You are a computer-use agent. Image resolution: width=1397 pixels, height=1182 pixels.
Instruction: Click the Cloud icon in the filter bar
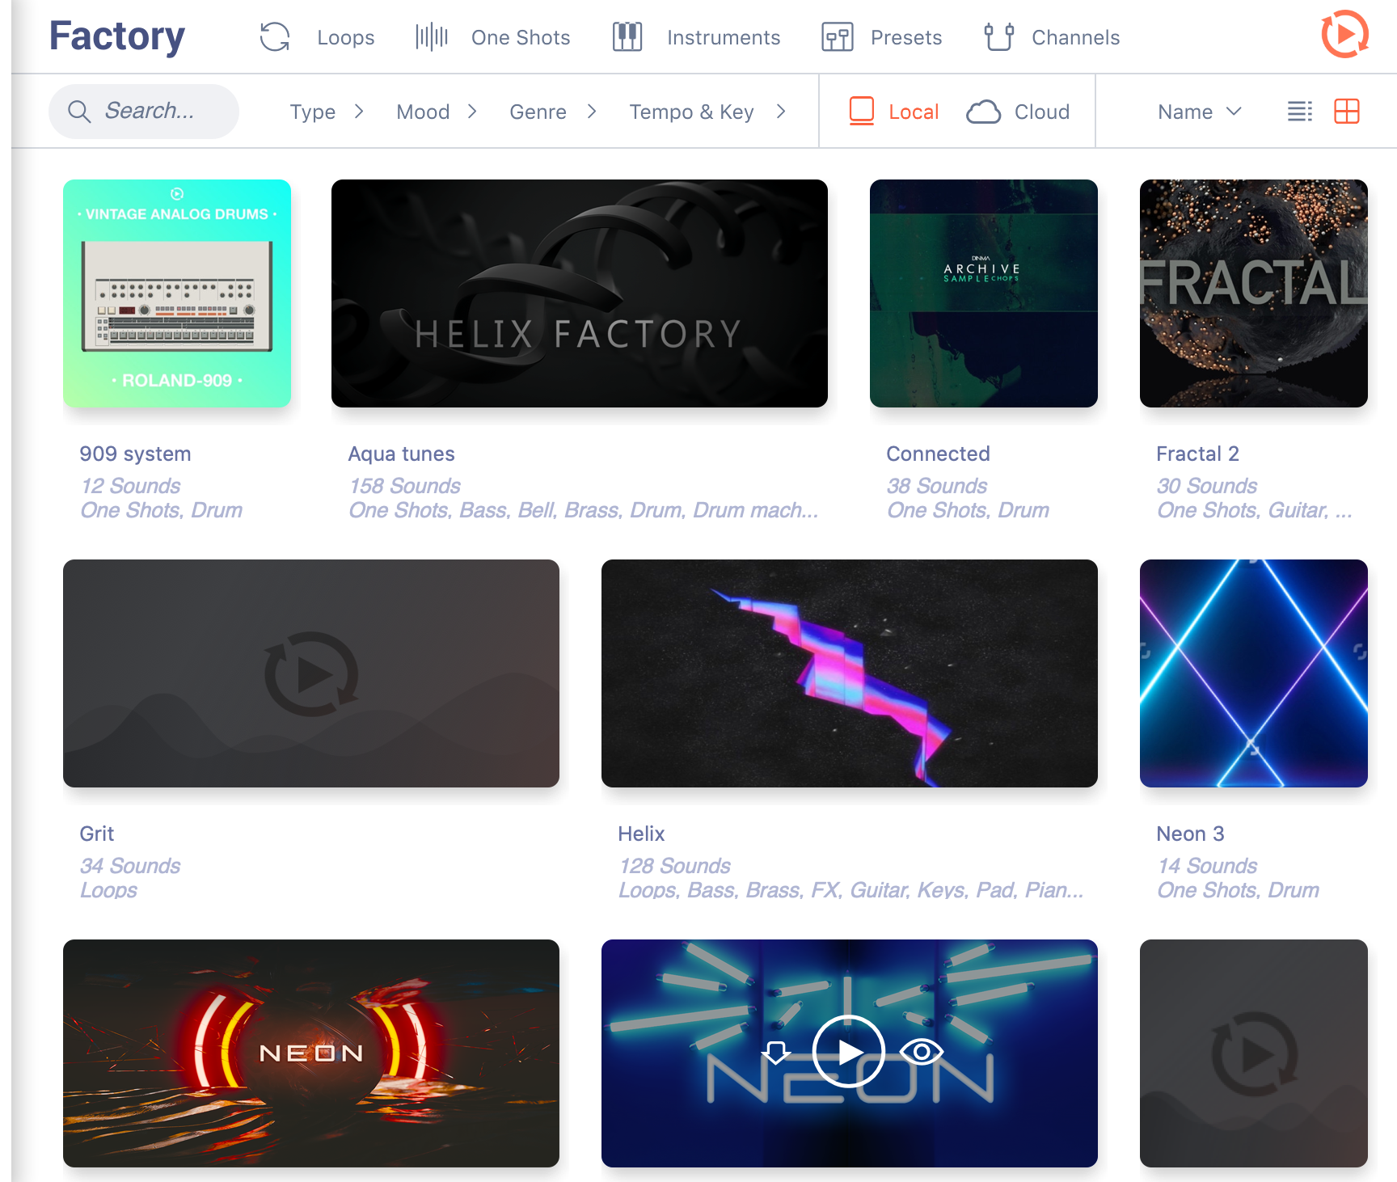tap(984, 112)
